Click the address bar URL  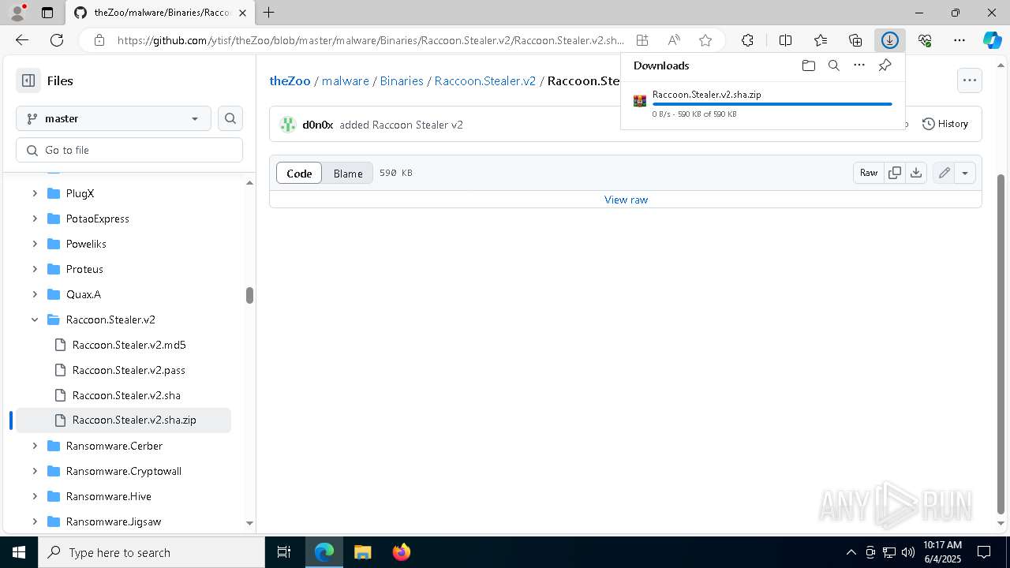pos(371,40)
